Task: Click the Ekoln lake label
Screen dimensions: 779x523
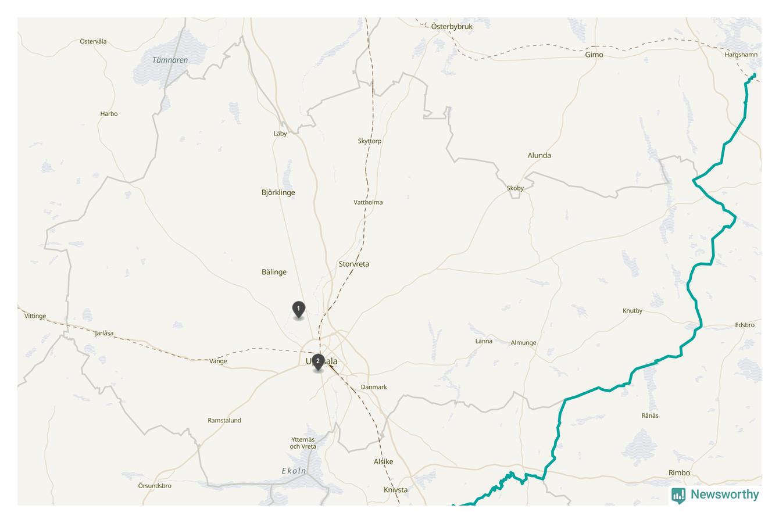Action: pyautogui.click(x=294, y=471)
